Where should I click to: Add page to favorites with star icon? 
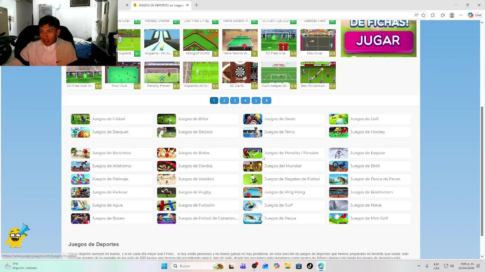tap(423, 15)
